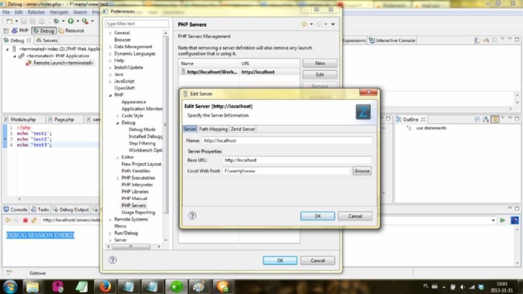
Task: Click the Local Web Root input field
Action: pyautogui.click(x=287, y=171)
